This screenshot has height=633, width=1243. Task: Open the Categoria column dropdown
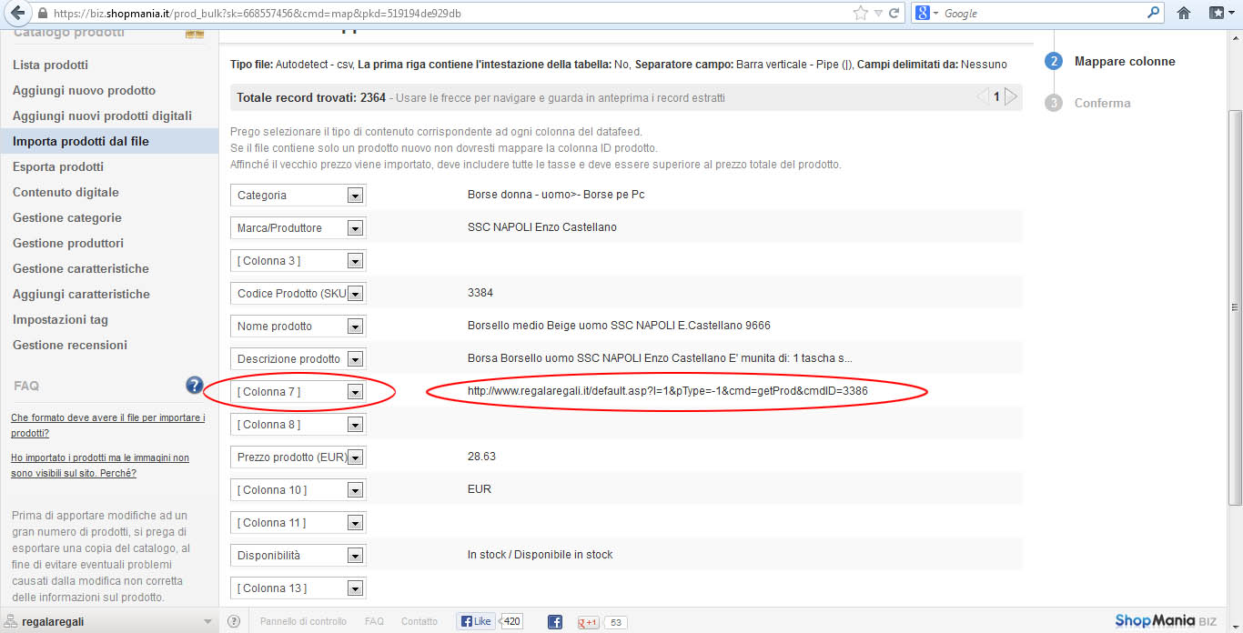point(298,195)
